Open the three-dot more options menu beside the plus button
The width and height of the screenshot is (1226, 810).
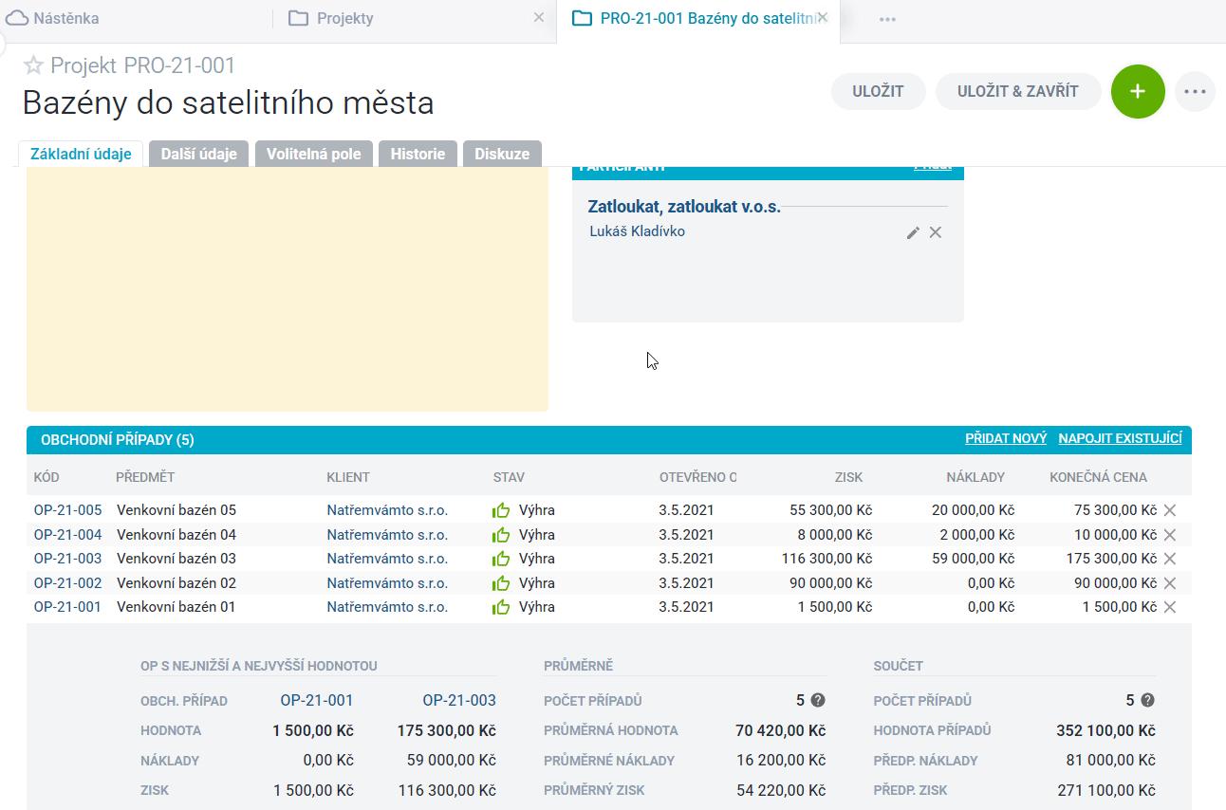click(1196, 92)
